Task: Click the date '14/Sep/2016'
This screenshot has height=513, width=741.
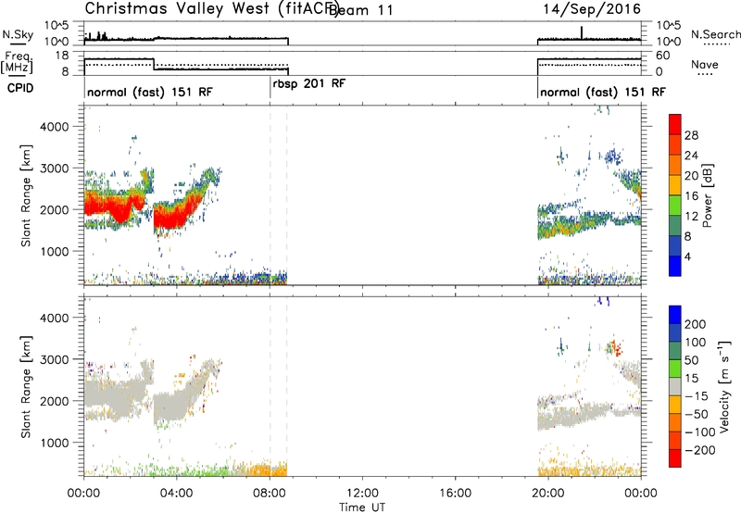Action: click(592, 8)
